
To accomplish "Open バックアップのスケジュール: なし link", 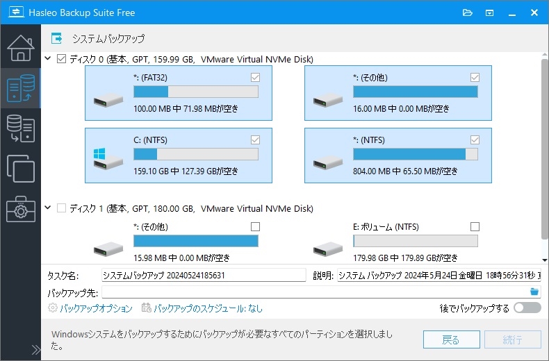I will click(208, 308).
